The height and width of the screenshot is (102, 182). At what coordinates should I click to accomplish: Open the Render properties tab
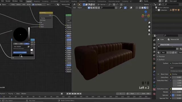tap(154, 44)
